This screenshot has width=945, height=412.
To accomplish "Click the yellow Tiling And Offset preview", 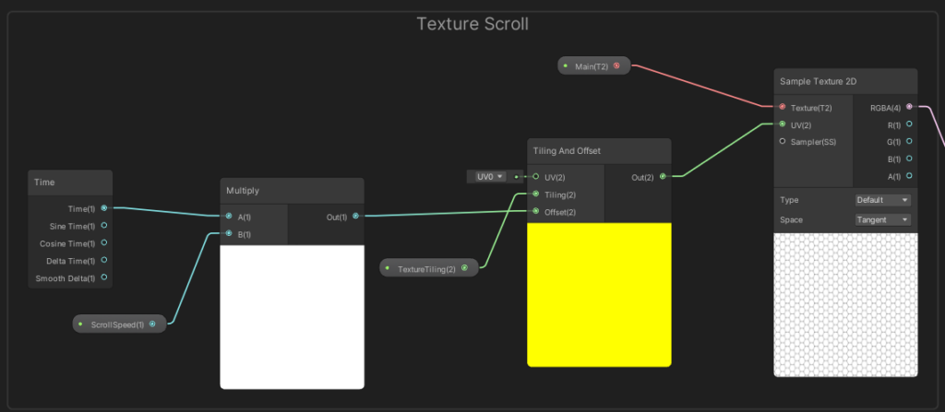I will click(598, 294).
